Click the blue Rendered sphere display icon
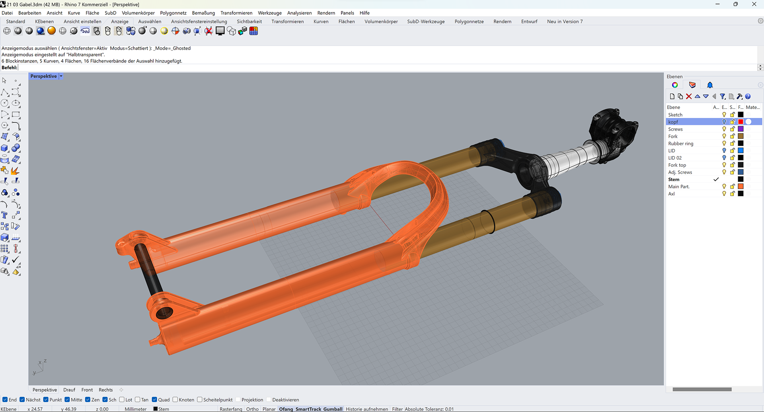The image size is (764, 412). [40, 31]
